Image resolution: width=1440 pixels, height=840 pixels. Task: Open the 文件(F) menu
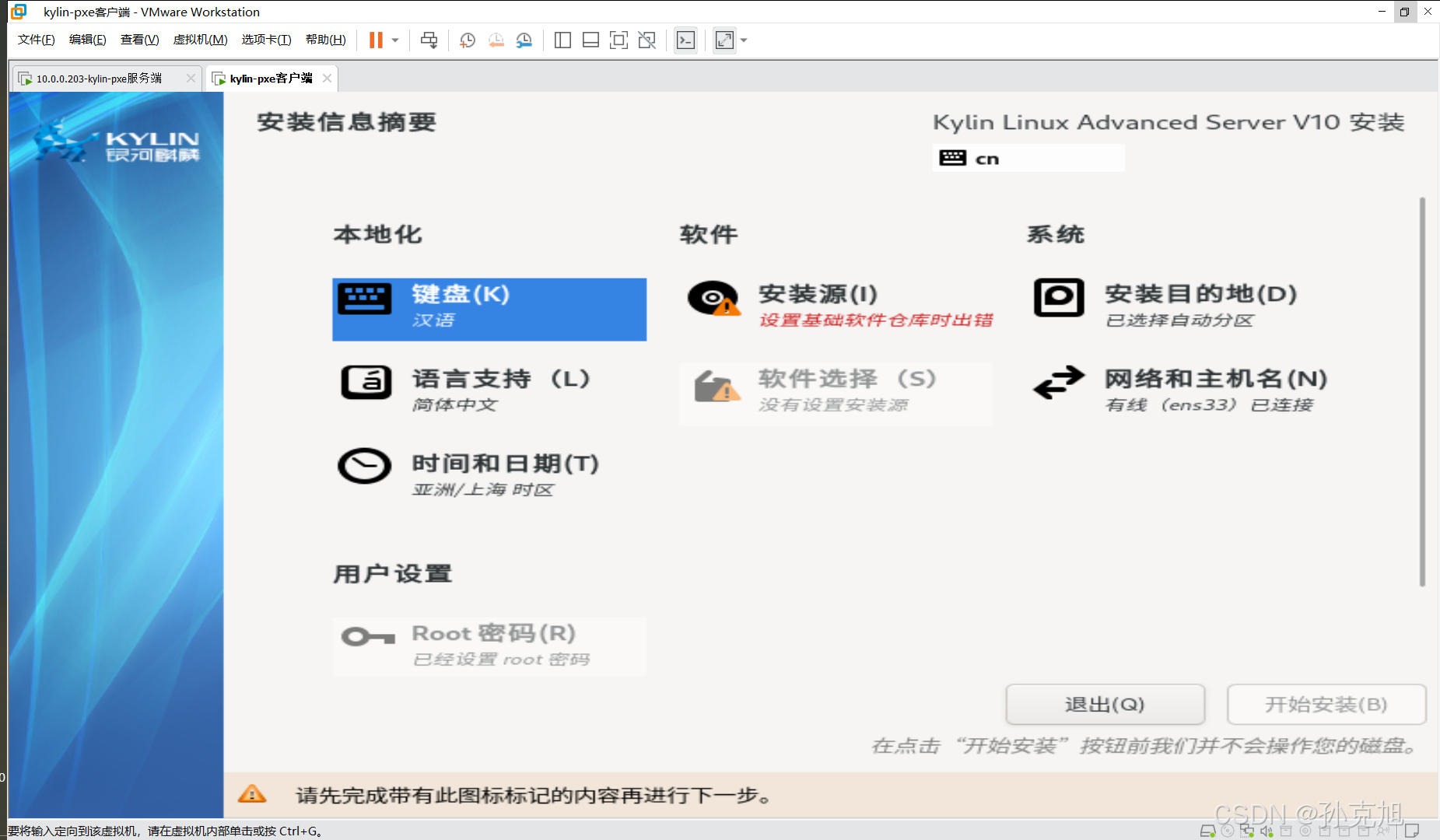click(36, 40)
